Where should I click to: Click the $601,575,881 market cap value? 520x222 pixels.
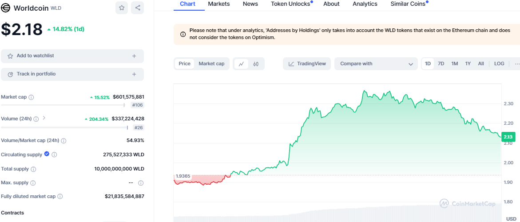click(128, 97)
